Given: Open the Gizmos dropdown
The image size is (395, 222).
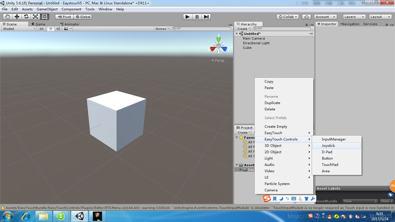Looking at the screenshot, I should pyautogui.click(x=162, y=29).
